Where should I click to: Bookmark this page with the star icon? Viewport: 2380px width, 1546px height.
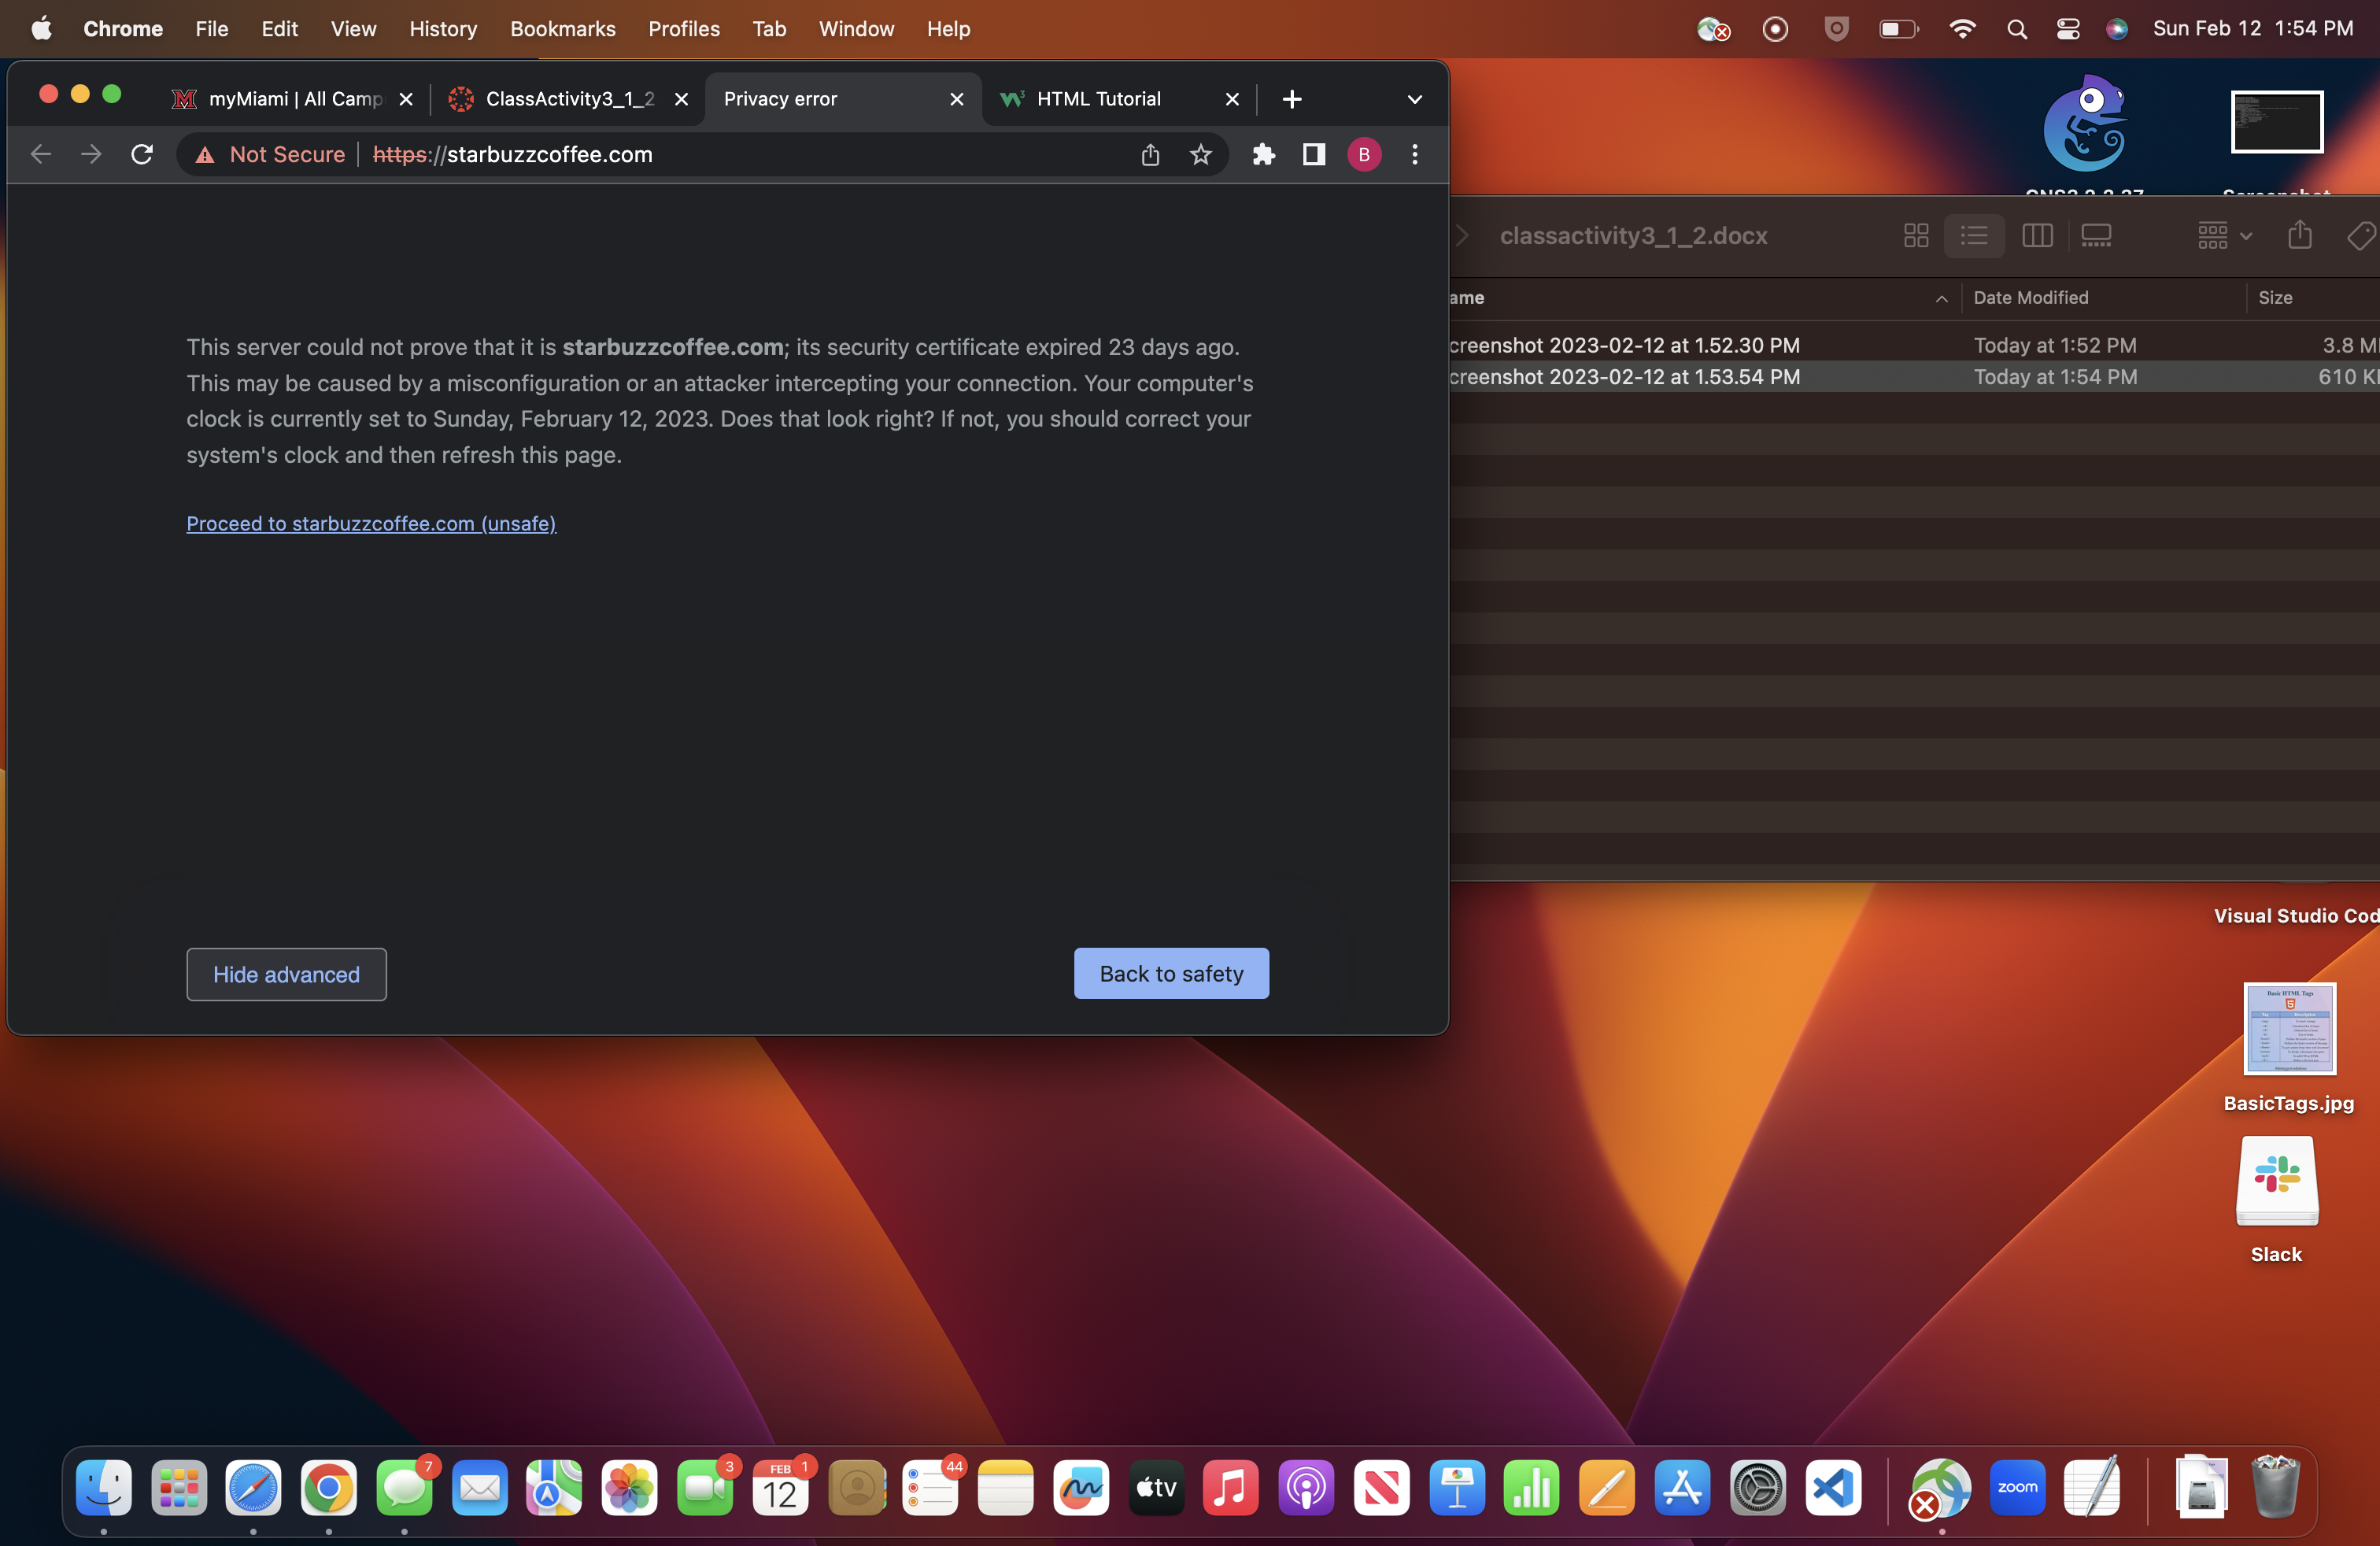1200,154
